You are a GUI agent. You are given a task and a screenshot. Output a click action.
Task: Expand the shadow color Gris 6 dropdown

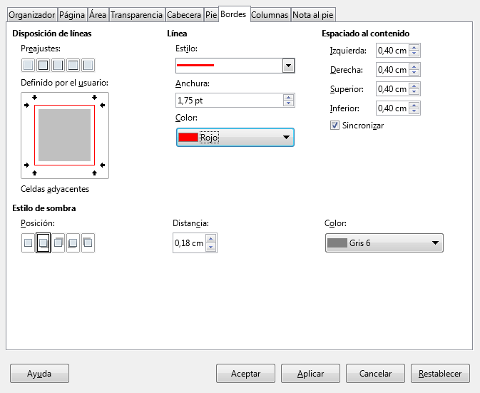(384, 243)
